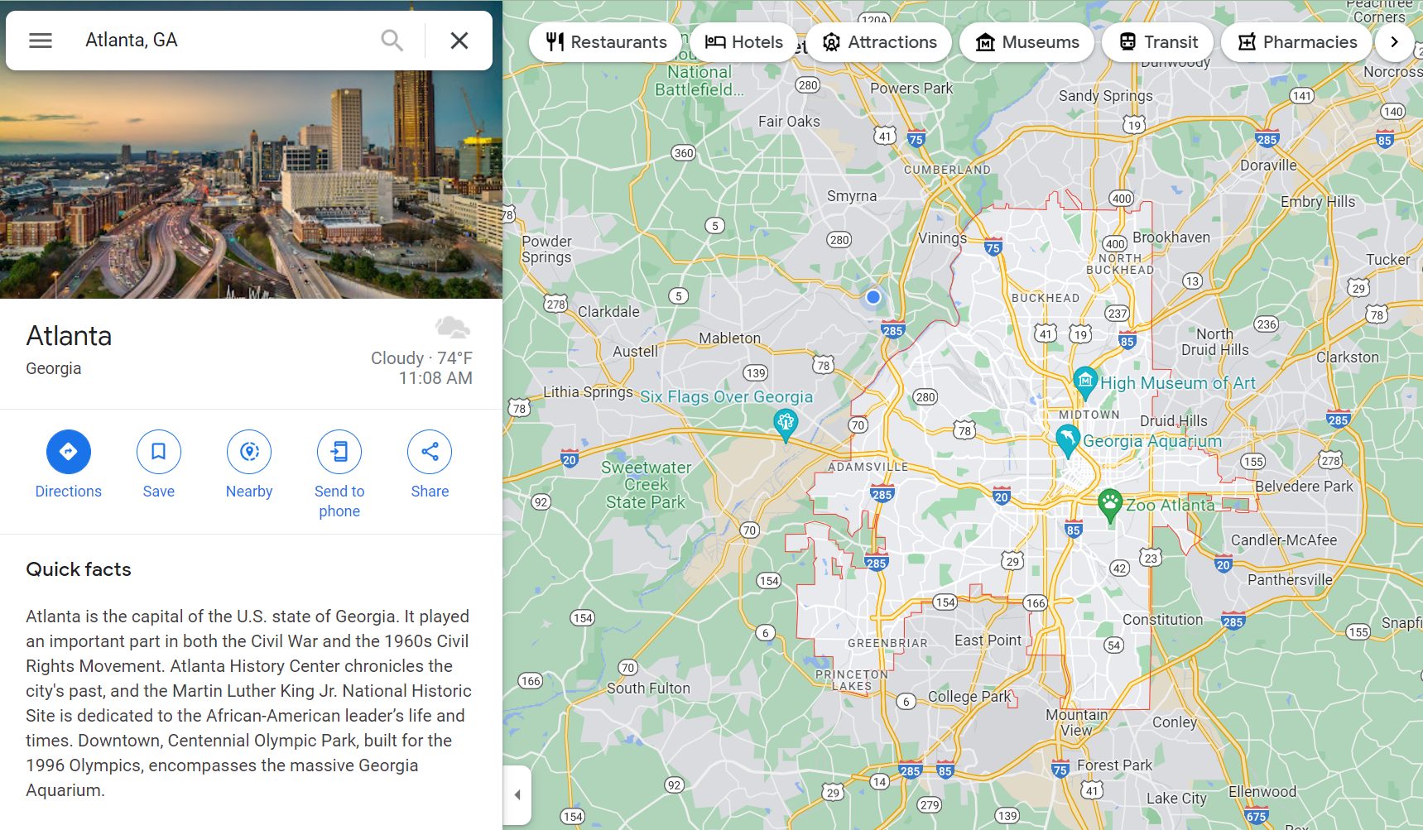Show more category chips arrow
Screen dimensions: 1423x830
1394,41
